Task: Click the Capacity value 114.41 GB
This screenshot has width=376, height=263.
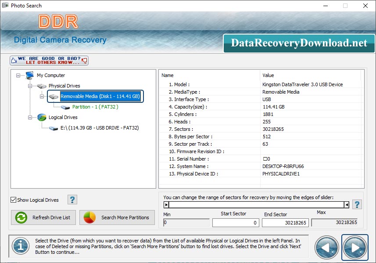Action: 273,107
